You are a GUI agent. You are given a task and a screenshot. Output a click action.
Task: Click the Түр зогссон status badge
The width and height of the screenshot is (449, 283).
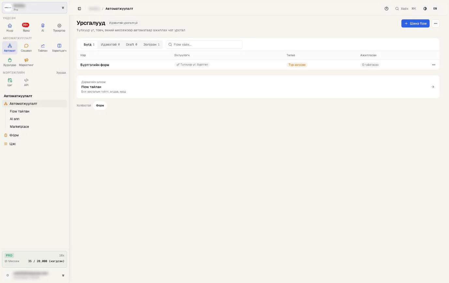point(297,65)
